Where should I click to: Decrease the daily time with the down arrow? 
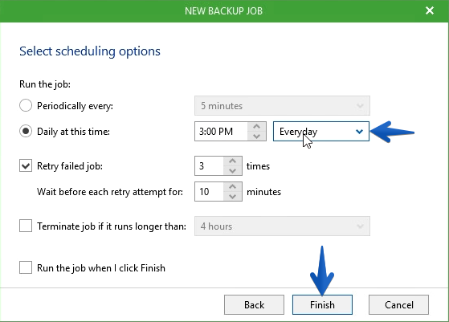pos(256,136)
